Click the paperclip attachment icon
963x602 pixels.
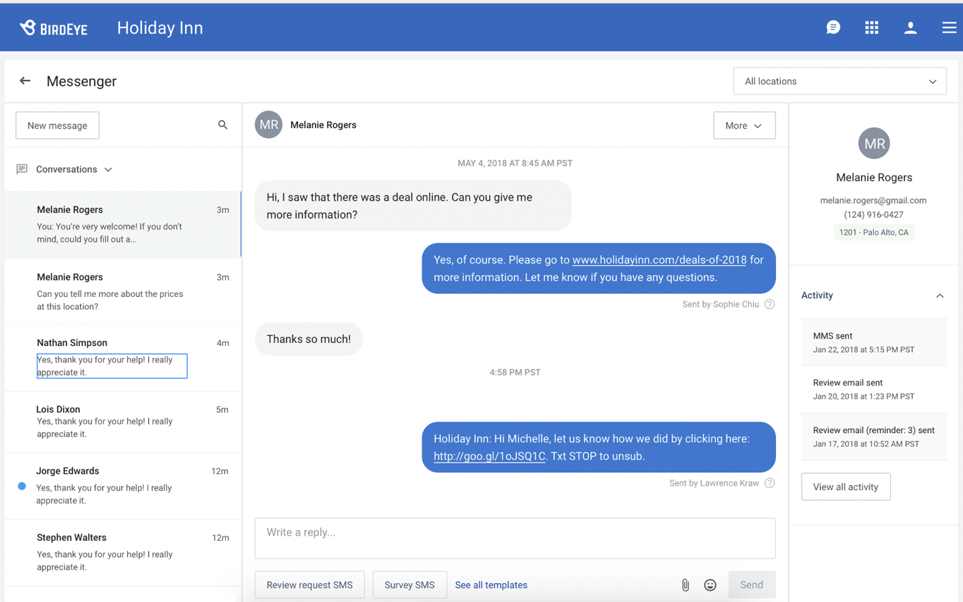685,585
